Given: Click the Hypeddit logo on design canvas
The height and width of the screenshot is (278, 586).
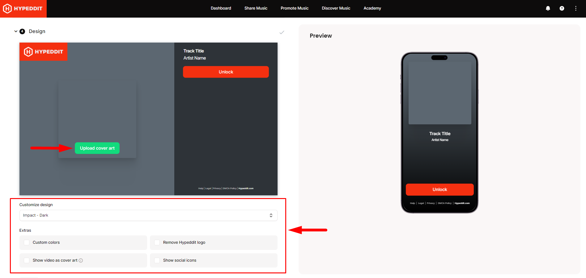Looking at the screenshot, I should 44,52.
